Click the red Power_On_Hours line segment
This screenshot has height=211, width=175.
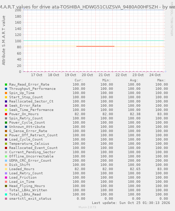point(95,46)
